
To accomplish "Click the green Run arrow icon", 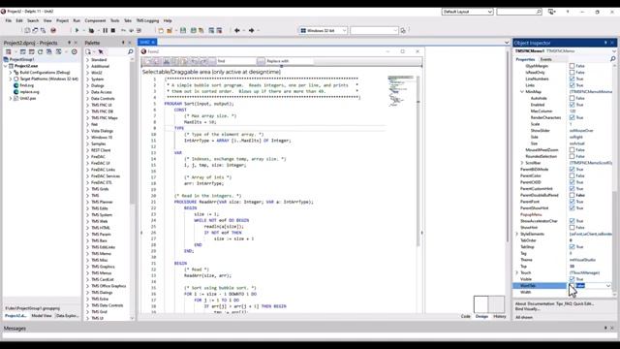I will click(x=77, y=30).
